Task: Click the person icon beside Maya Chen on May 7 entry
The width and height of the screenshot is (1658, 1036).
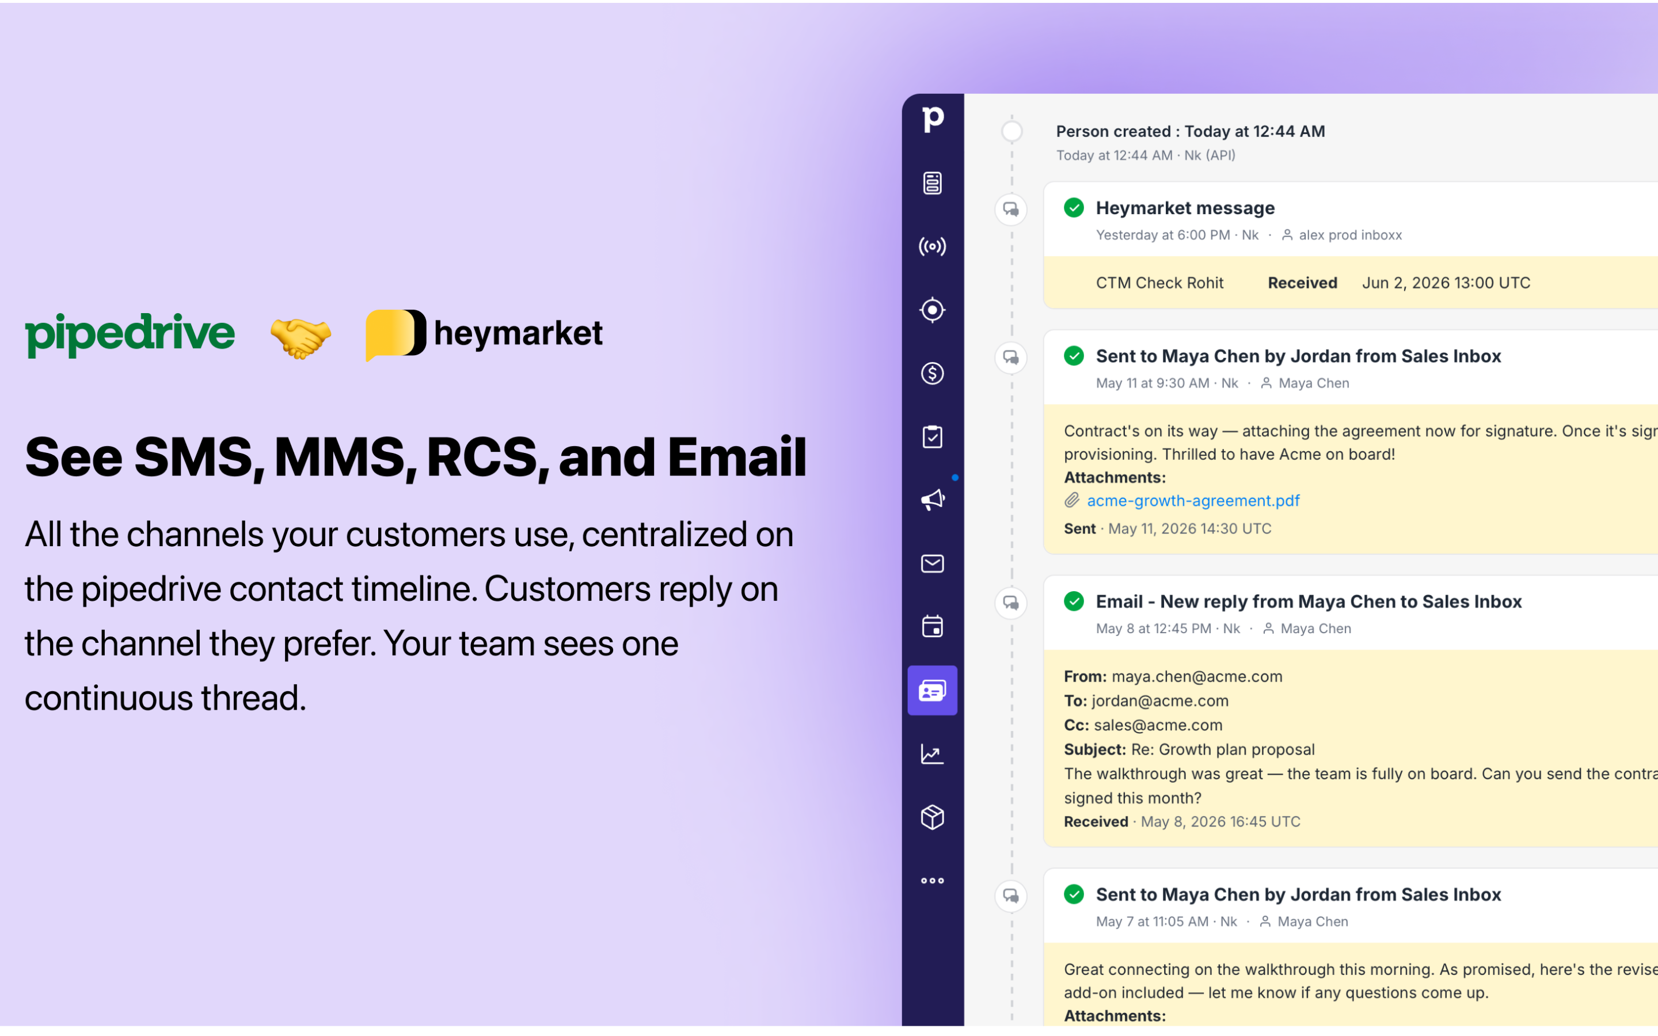Action: click(x=1265, y=921)
